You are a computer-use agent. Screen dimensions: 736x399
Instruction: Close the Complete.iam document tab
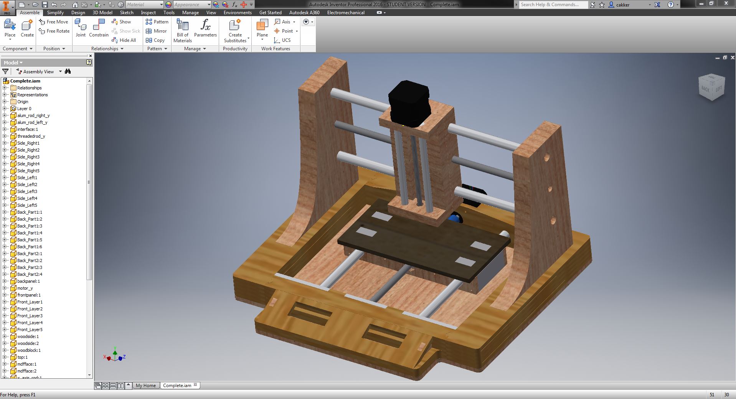[195, 385]
